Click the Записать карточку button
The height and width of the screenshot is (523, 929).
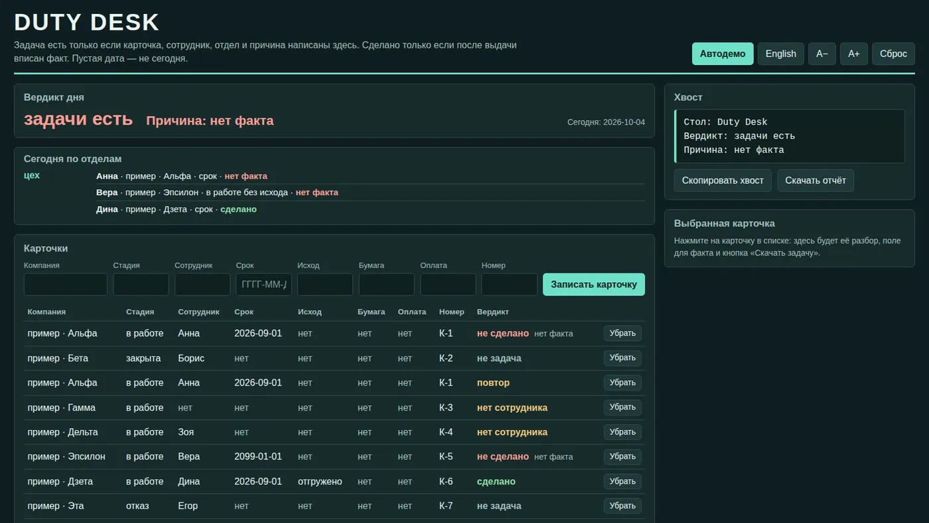click(x=594, y=285)
